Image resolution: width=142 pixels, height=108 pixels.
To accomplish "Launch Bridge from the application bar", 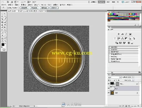I will pyautogui.click(x=8, y=2).
